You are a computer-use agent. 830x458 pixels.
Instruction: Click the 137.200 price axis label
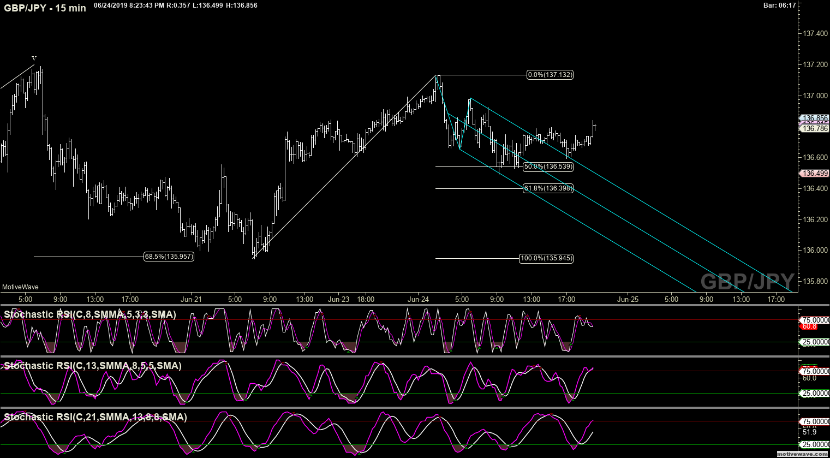pos(815,64)
